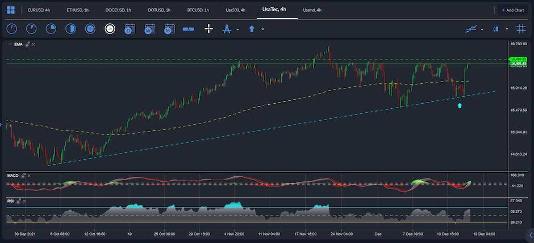Select the compass drawing tools icon

[227, 29]
